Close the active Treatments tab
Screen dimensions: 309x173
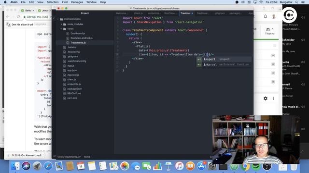(x=192, y=13)
